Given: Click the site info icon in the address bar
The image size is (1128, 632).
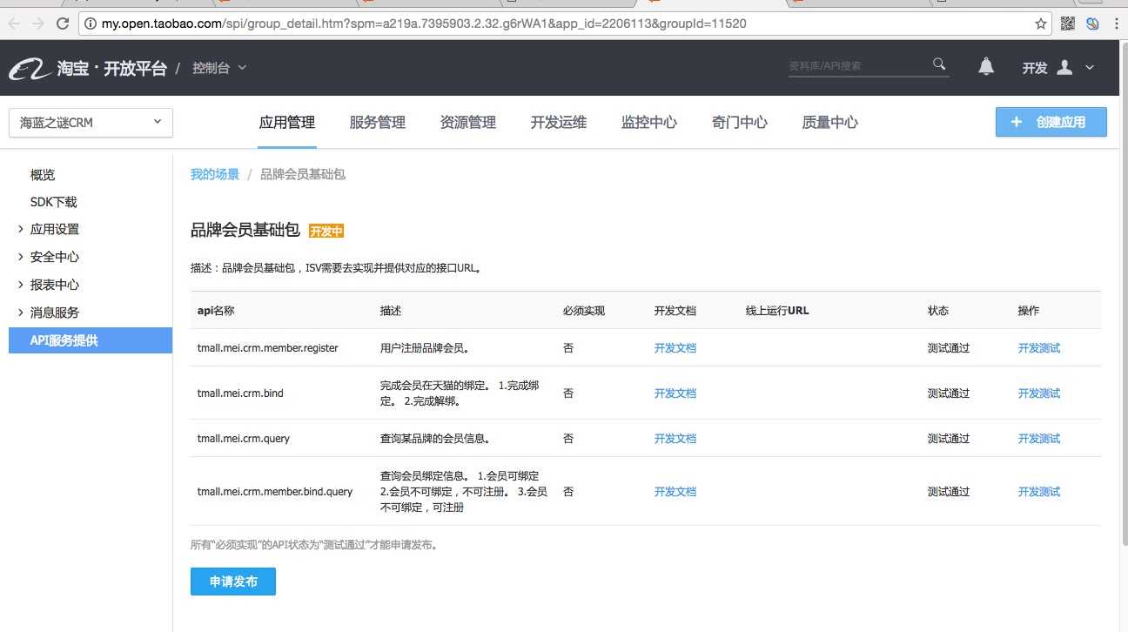Looking at the screenshot, I should pyautogui.click(x=91, y=24).
